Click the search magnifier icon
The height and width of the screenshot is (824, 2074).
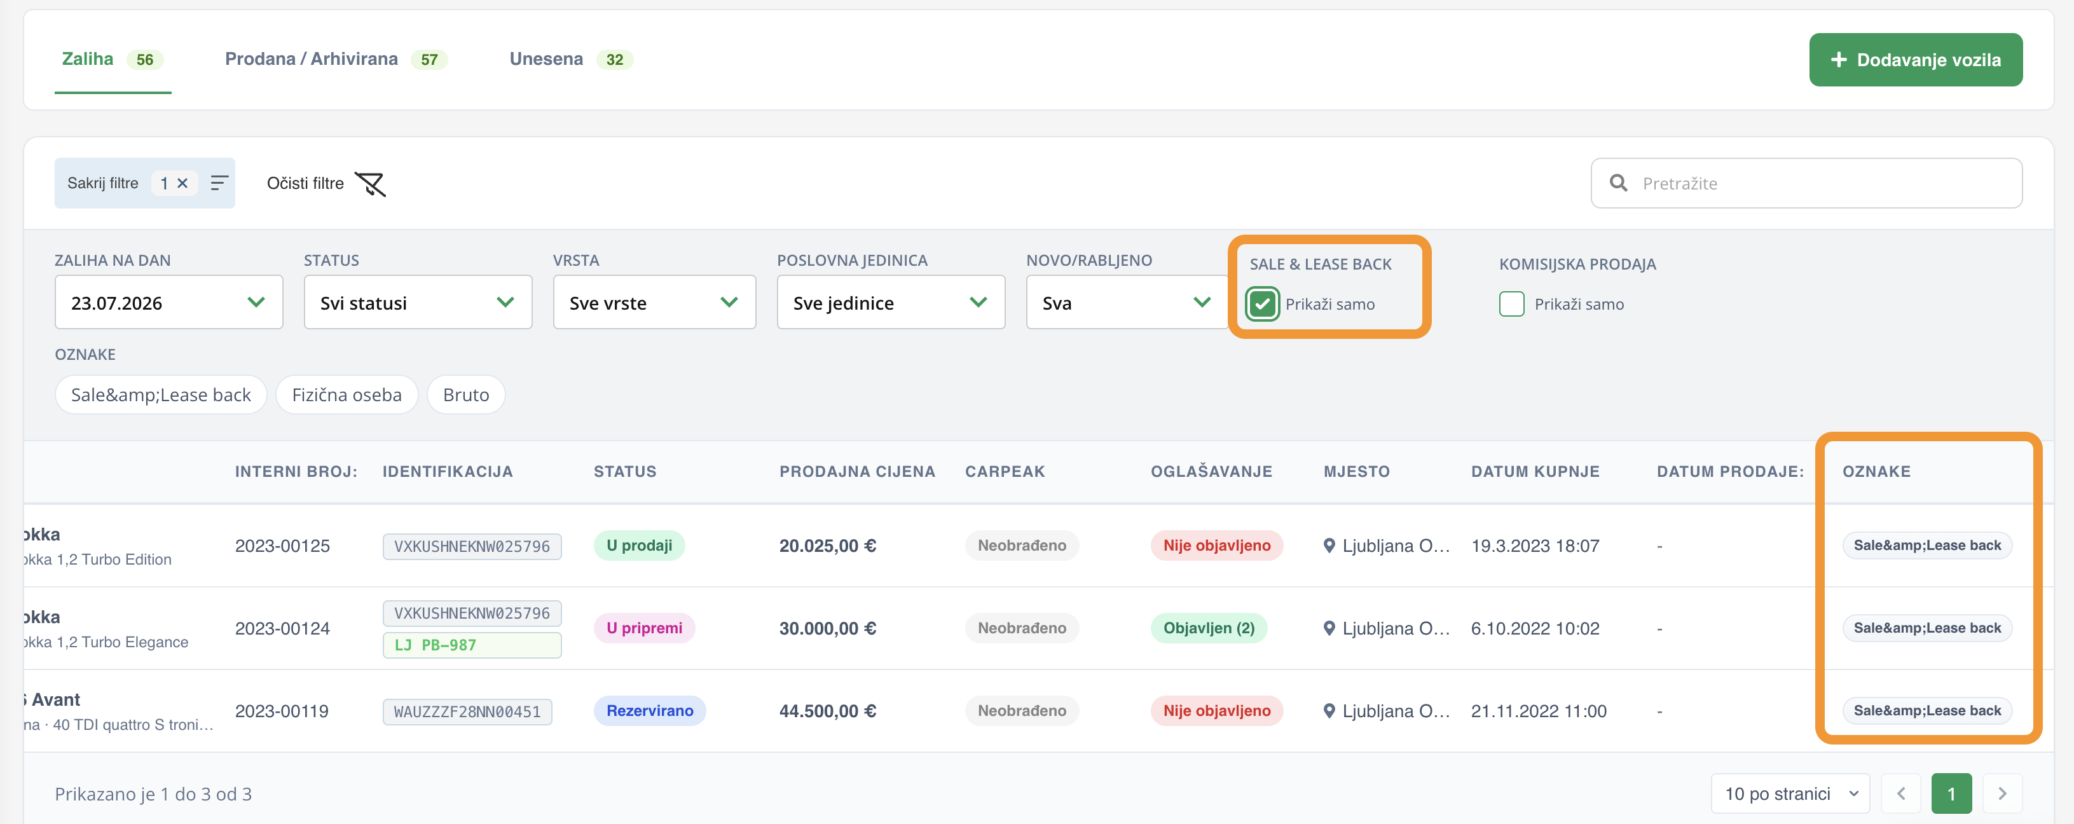click(x=1618, y=183)
